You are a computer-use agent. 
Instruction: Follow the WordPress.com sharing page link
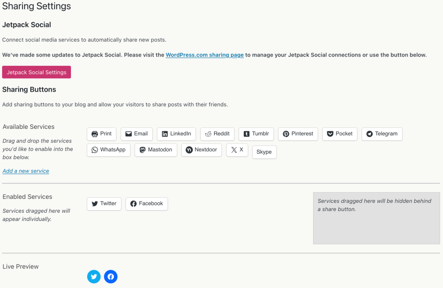[x=204, y=55]
